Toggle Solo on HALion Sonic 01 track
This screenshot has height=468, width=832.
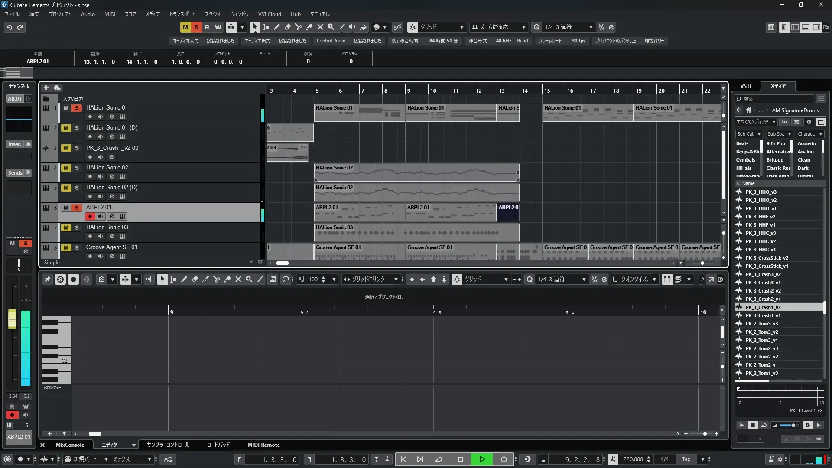[x=77, y=108]
